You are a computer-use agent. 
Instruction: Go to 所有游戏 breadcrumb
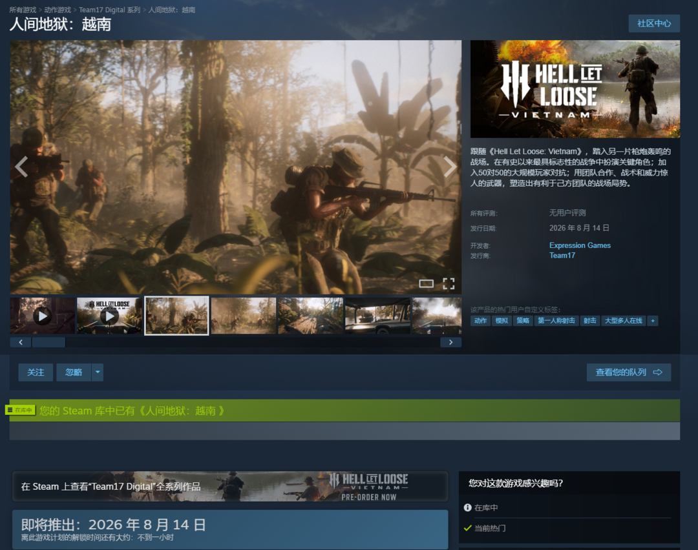pos(23,10)
